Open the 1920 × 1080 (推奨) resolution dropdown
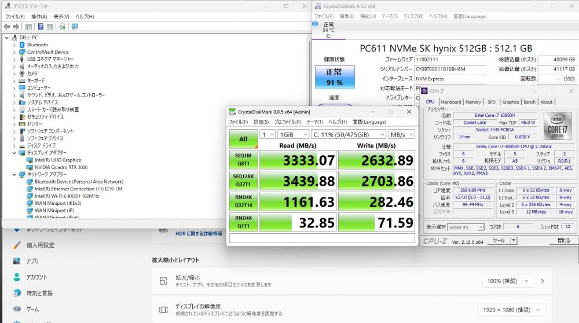 511,310
